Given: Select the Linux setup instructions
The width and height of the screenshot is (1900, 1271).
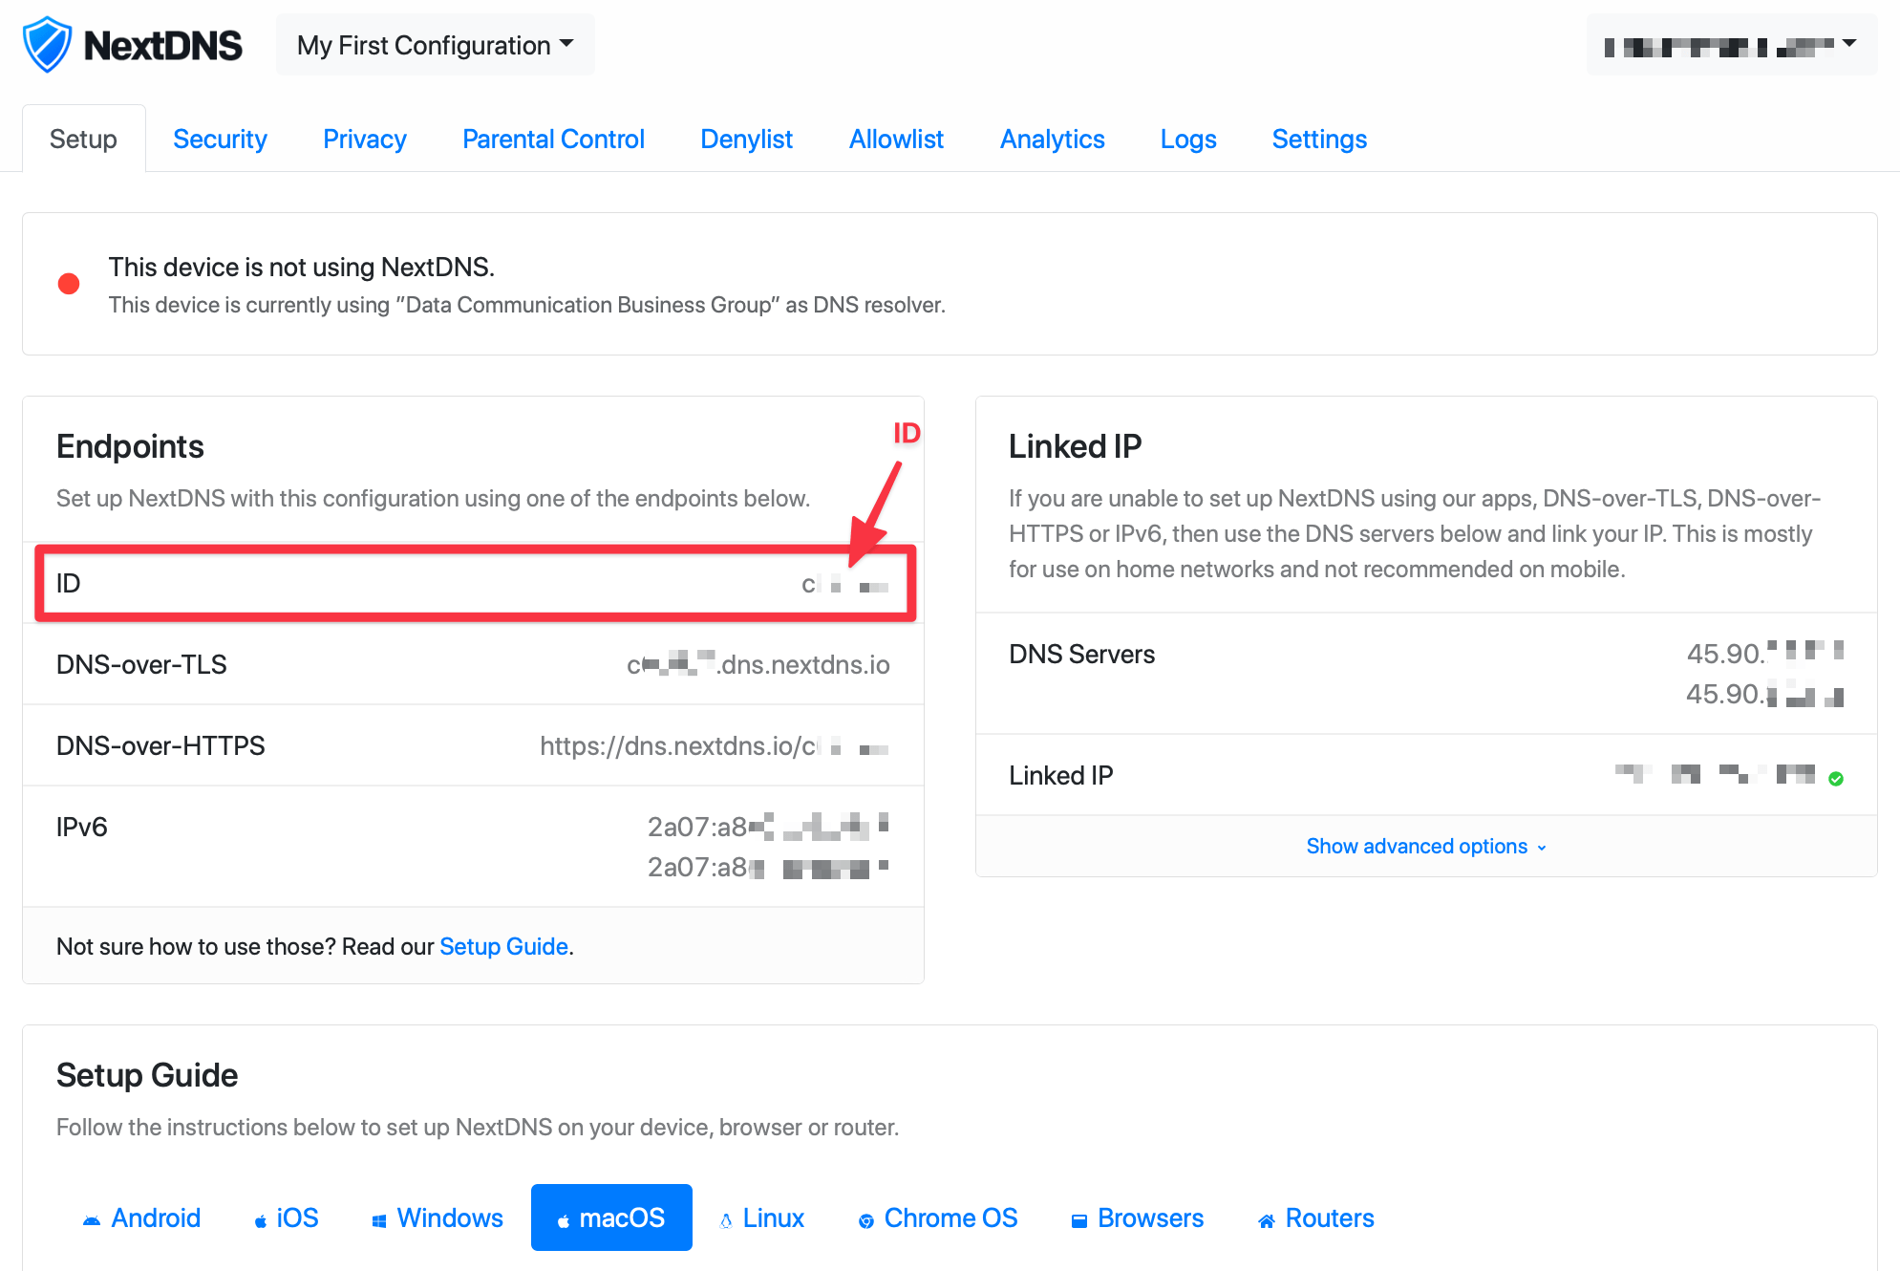Looking at the screenshot, I should [761, 1217].
